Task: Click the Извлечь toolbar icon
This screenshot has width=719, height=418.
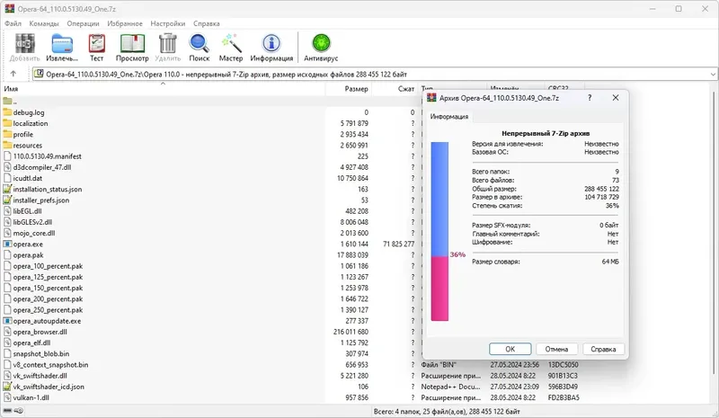Action: [x=62, y=43]
